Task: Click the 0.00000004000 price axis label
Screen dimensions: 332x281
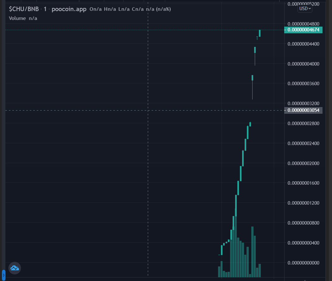Action: [303, 64]
